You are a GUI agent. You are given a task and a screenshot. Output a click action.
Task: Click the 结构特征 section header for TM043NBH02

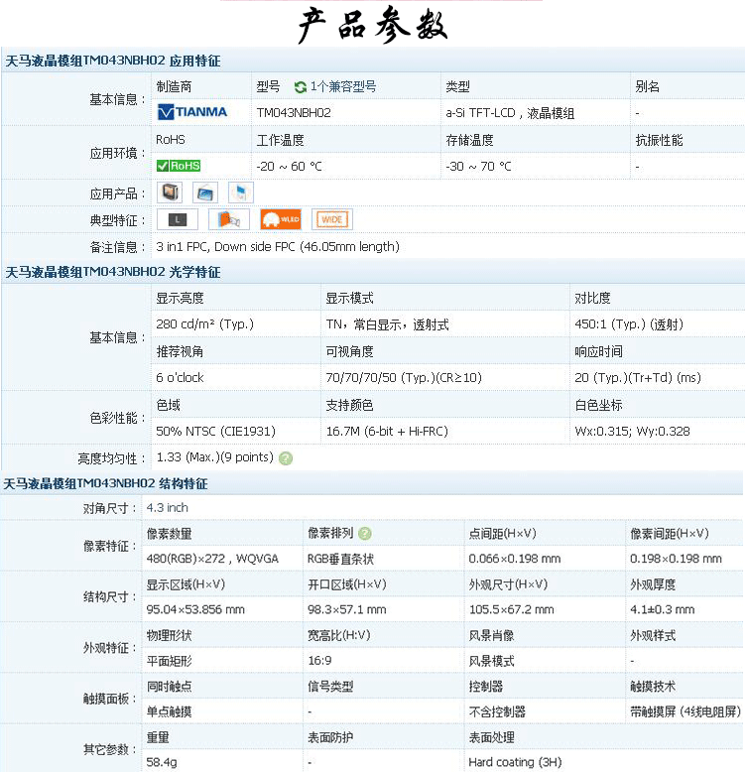(x=106, y=484)
